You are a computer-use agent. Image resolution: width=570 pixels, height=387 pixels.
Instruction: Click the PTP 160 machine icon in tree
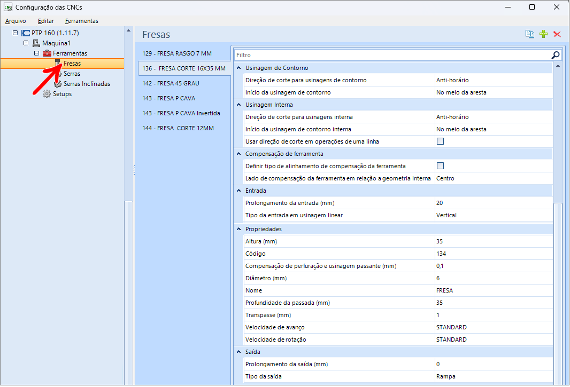point(26,33)
